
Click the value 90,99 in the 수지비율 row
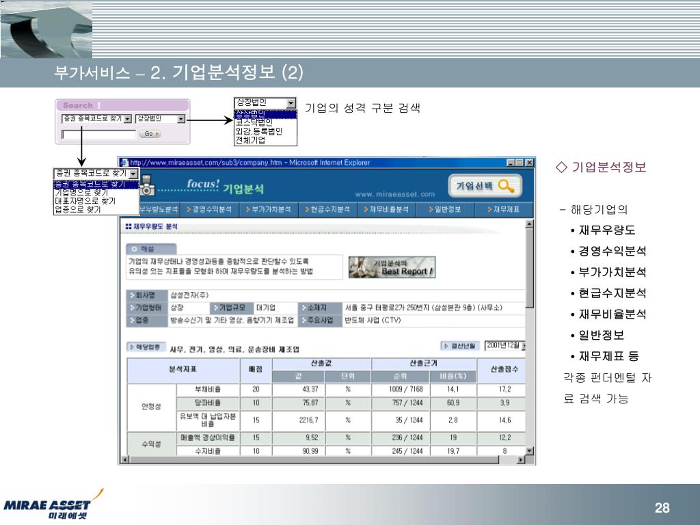[x=310, y=451]
